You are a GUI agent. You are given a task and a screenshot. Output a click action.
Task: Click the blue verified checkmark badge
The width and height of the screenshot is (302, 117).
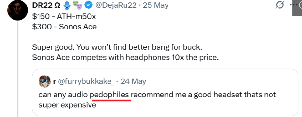89,5
